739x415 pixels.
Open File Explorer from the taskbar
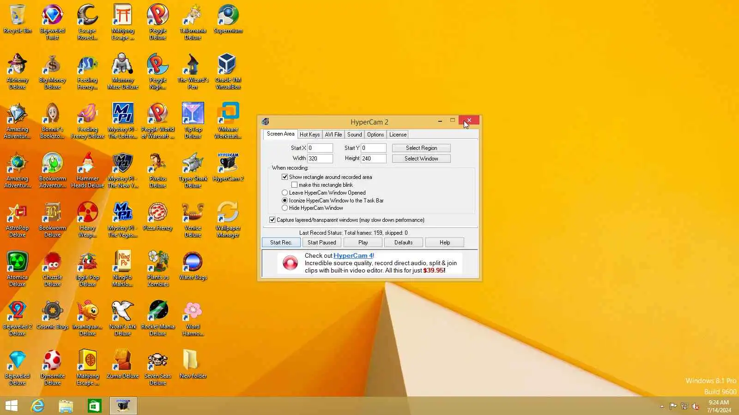coord(66,406)
